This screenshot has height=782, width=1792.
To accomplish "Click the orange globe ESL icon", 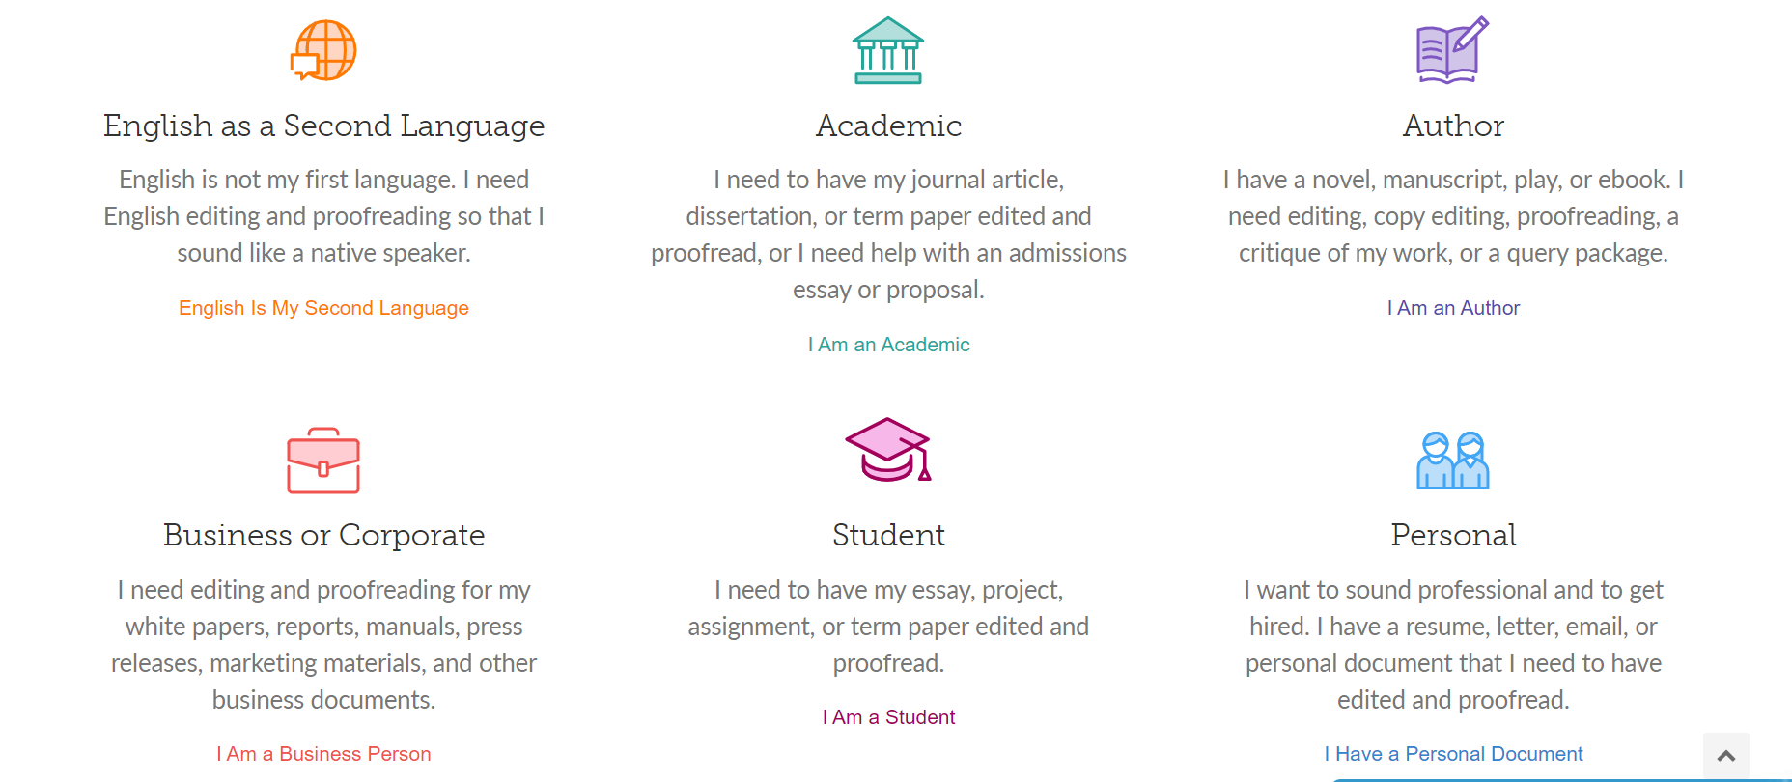I will click(323, 50).
